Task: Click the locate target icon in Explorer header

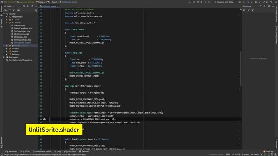Action: tap(24, 6)
